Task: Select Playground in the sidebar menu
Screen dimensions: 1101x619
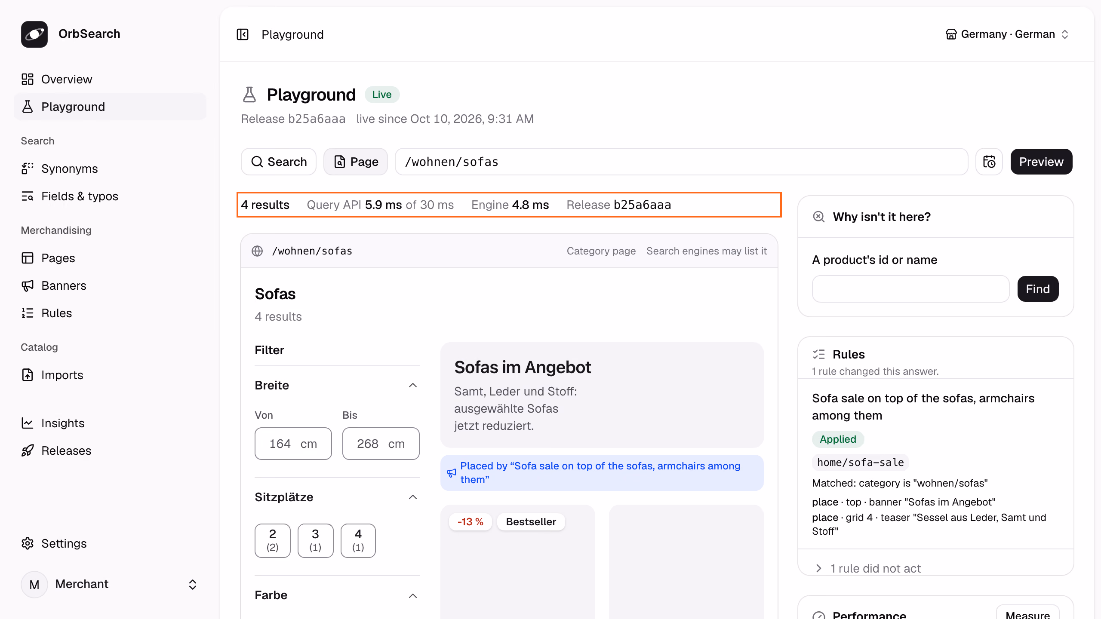Action: pyautogui.click(x=110, y=107)
